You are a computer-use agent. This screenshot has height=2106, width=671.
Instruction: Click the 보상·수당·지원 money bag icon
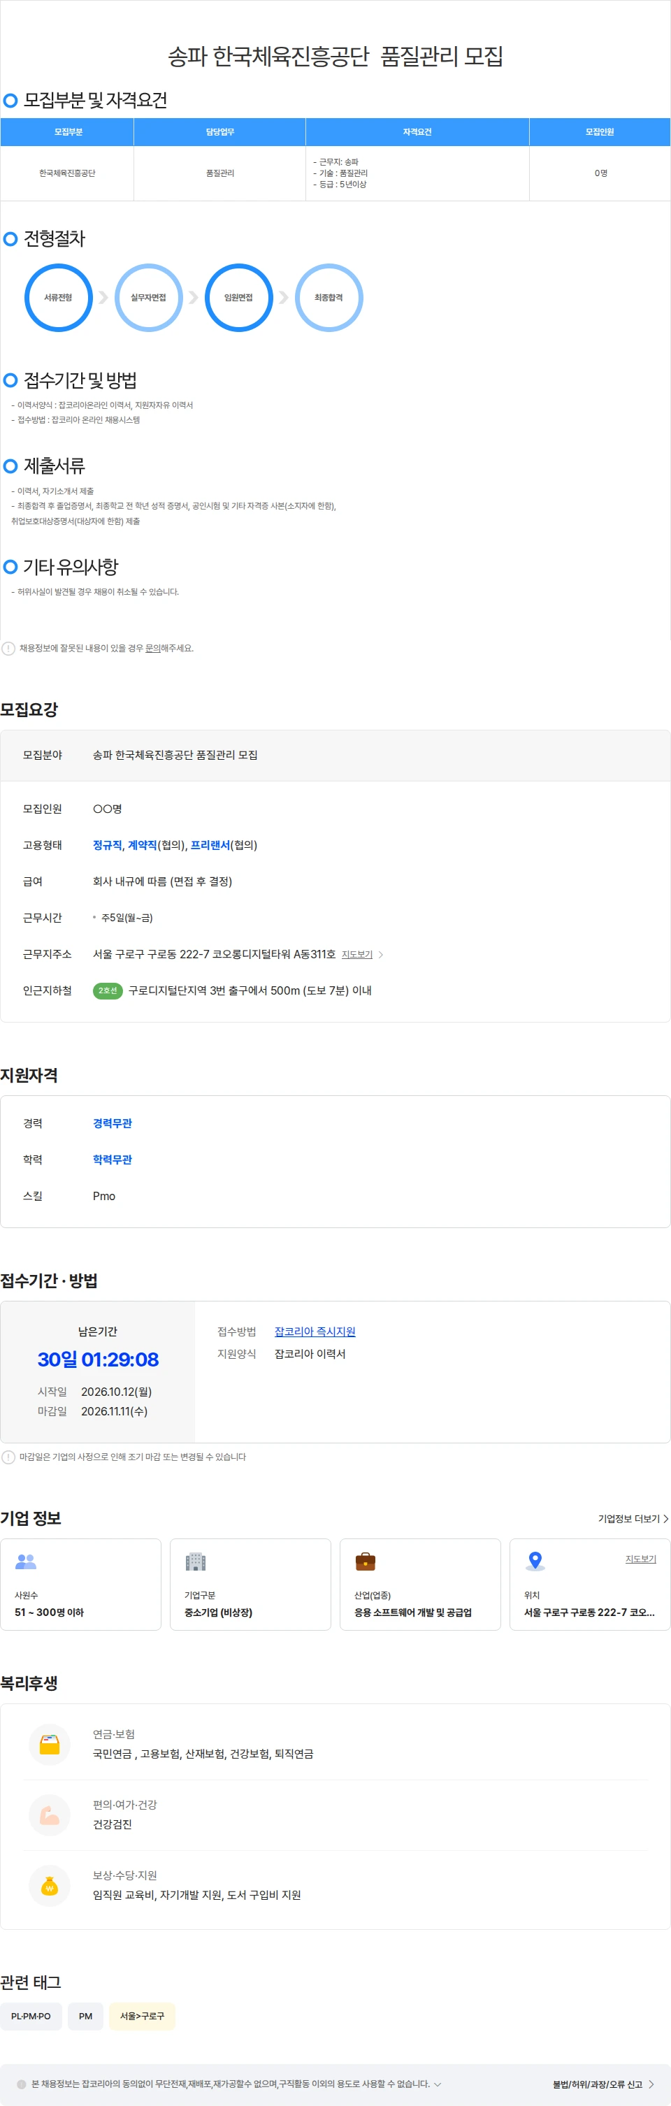(50, 1885)
